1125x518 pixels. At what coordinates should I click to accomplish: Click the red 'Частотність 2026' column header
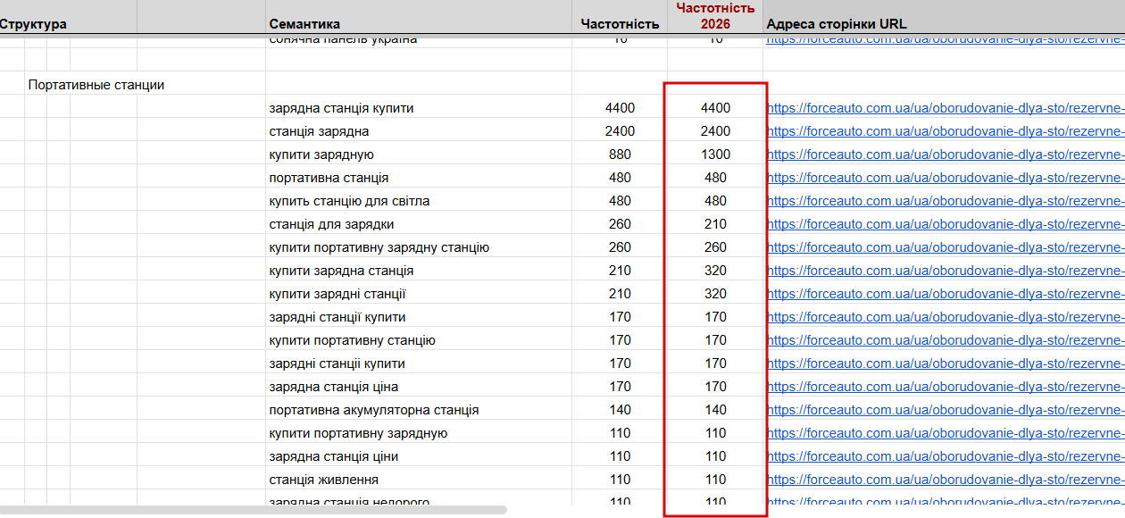tap(715, 16)
